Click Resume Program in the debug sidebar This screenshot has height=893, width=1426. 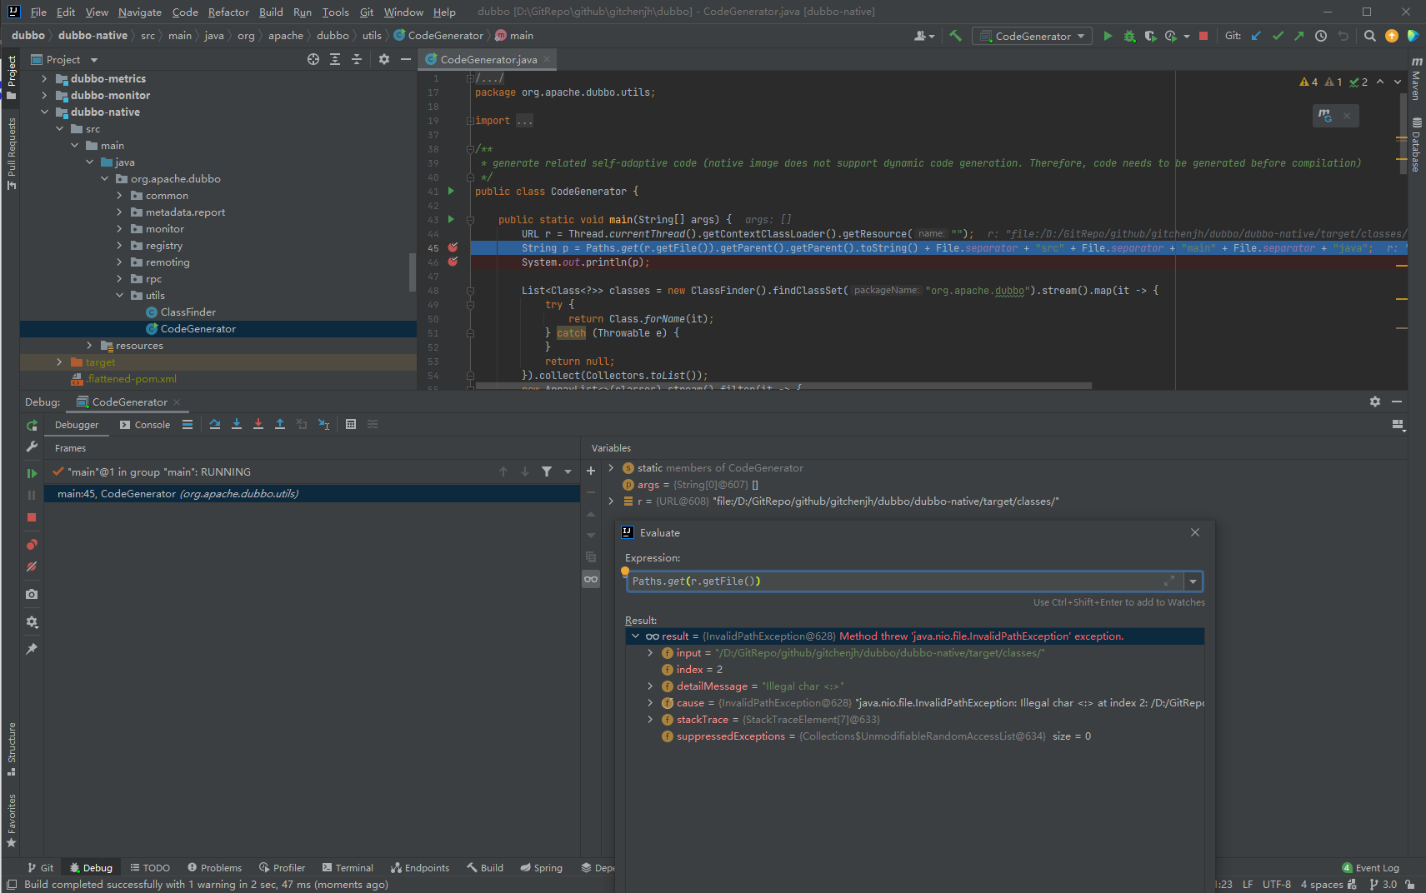pyautogui.click(x=32, y=473)
